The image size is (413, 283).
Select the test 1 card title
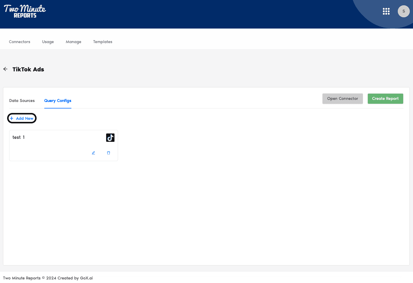[18, 137]
